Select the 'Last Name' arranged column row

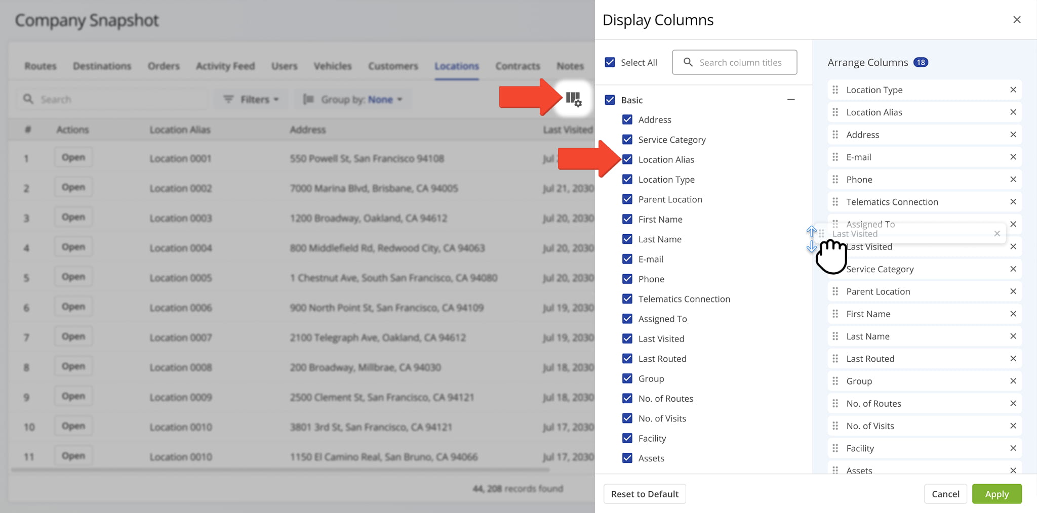(x=925, y=336)
